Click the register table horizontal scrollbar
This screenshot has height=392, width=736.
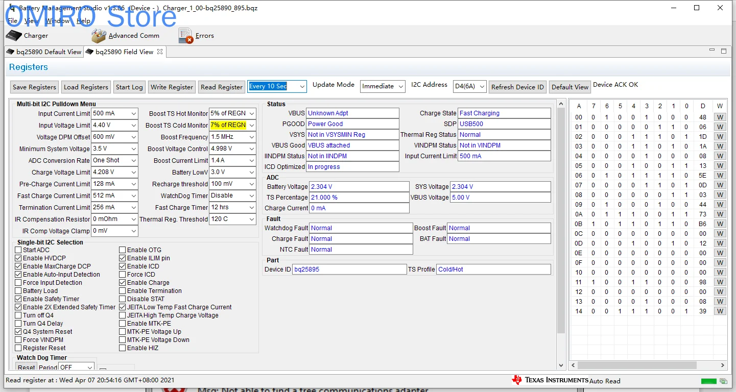[637, 365]
